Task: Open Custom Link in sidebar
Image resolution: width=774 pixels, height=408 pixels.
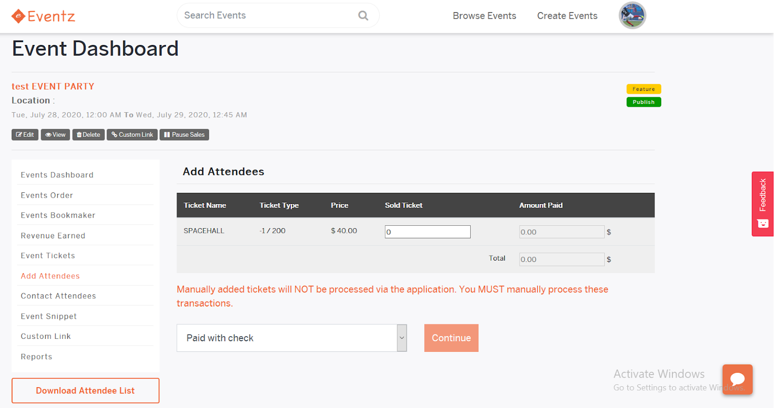Action: pyautogui.click(x=46, y=336)
